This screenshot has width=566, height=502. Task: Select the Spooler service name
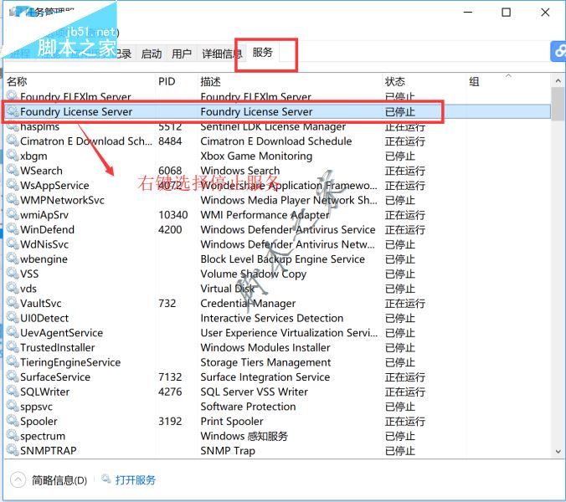tap(39, 421)
